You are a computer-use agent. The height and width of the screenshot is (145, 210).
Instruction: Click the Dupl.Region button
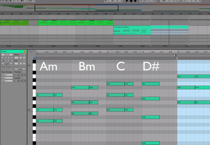pos(7,66)
